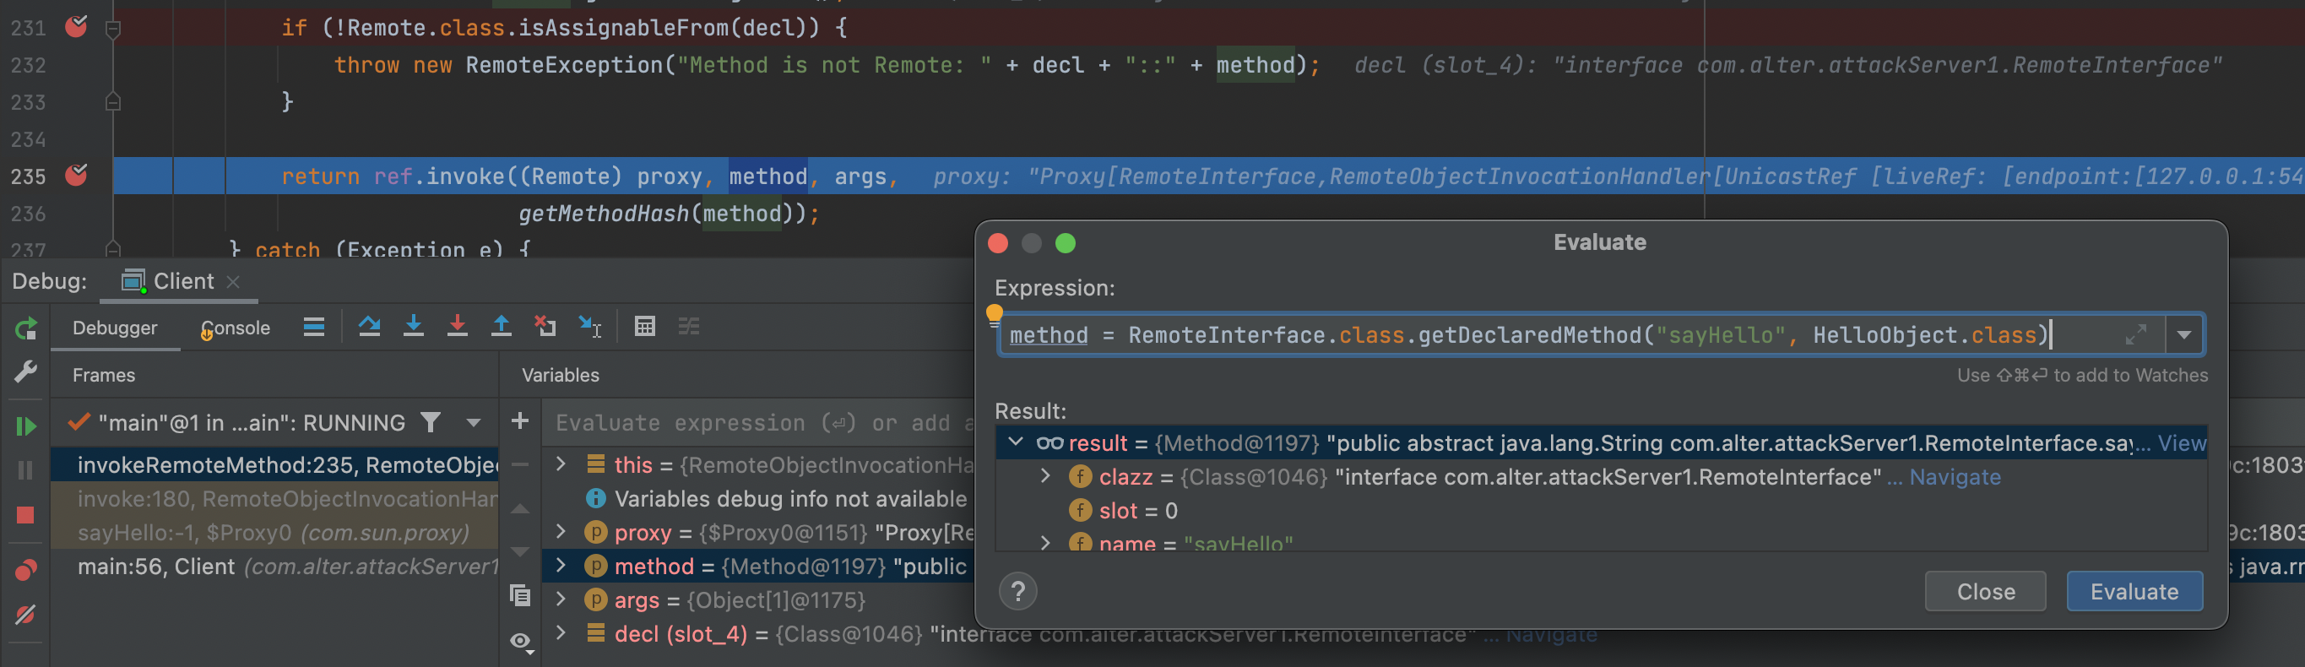Click Variables debug info not available message
This screenshot has width=2305, height=667.
790,499
